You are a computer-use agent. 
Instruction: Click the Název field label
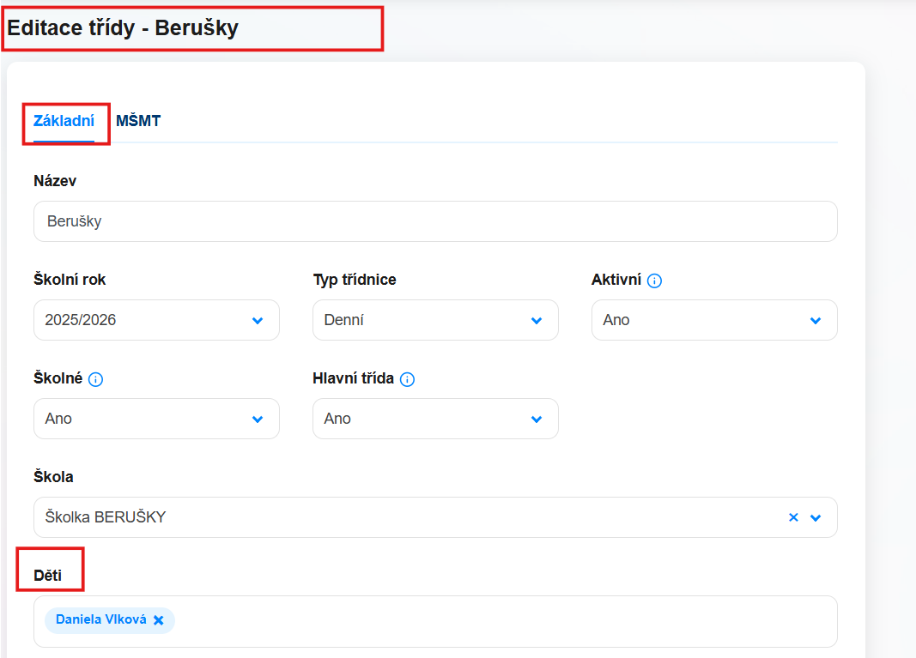click(x=55, y=180)
